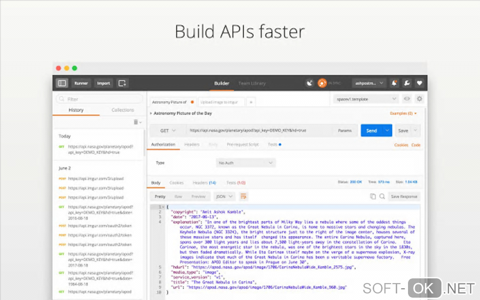Open the Save dropdown arrow
The height and width of the screenshot is (300, 480).
416,131
